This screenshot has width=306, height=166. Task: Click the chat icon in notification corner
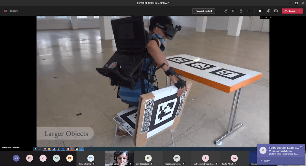point(301,148)
